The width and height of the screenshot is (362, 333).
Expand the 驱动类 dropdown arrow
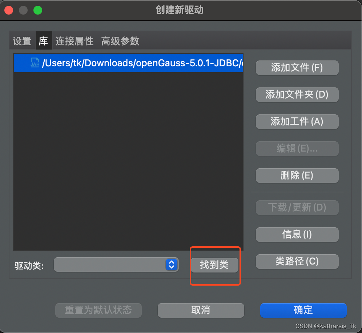click(x=171, y=265)
